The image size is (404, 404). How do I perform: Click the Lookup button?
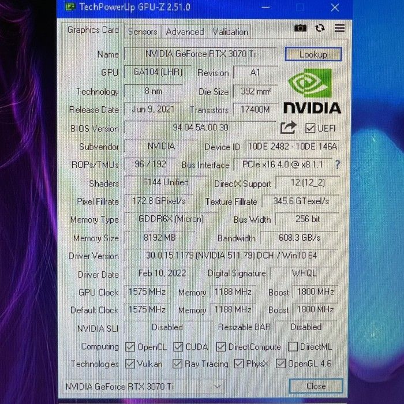pyautogui.click(x=313, y=54)
